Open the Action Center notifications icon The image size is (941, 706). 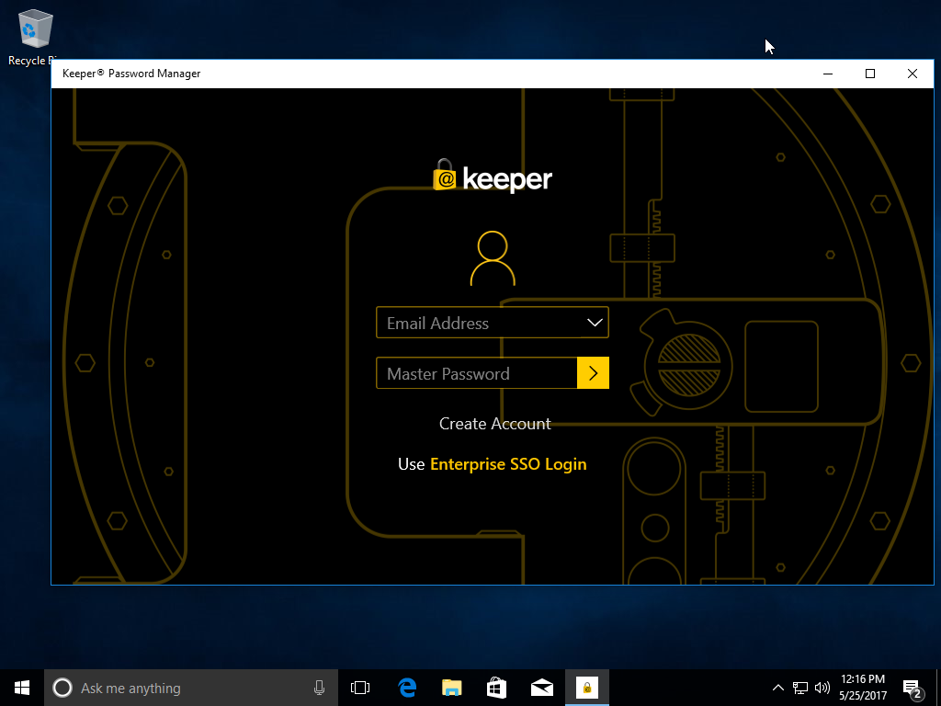point(912,688)
